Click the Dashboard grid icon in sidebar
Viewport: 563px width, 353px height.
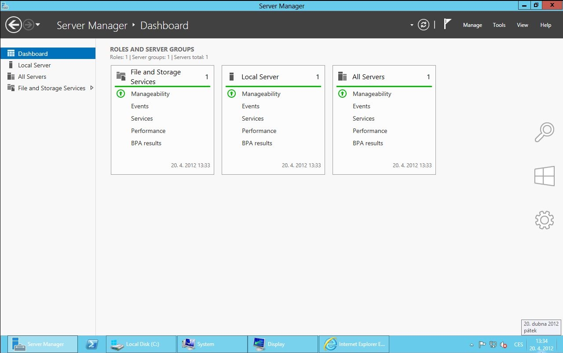pos(11,53)
